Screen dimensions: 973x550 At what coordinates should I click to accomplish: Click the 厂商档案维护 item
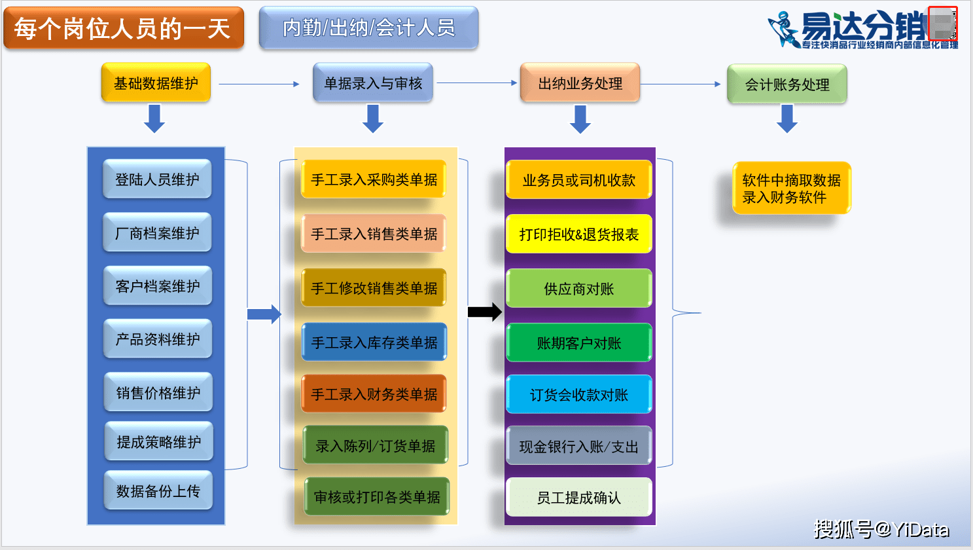pos(157,232)
